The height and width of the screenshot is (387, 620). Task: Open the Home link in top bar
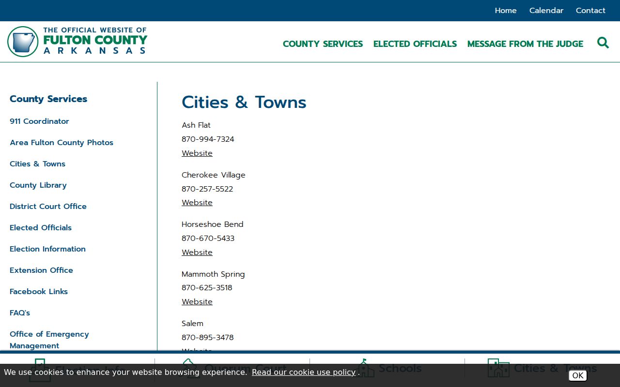tap(506, 11)
